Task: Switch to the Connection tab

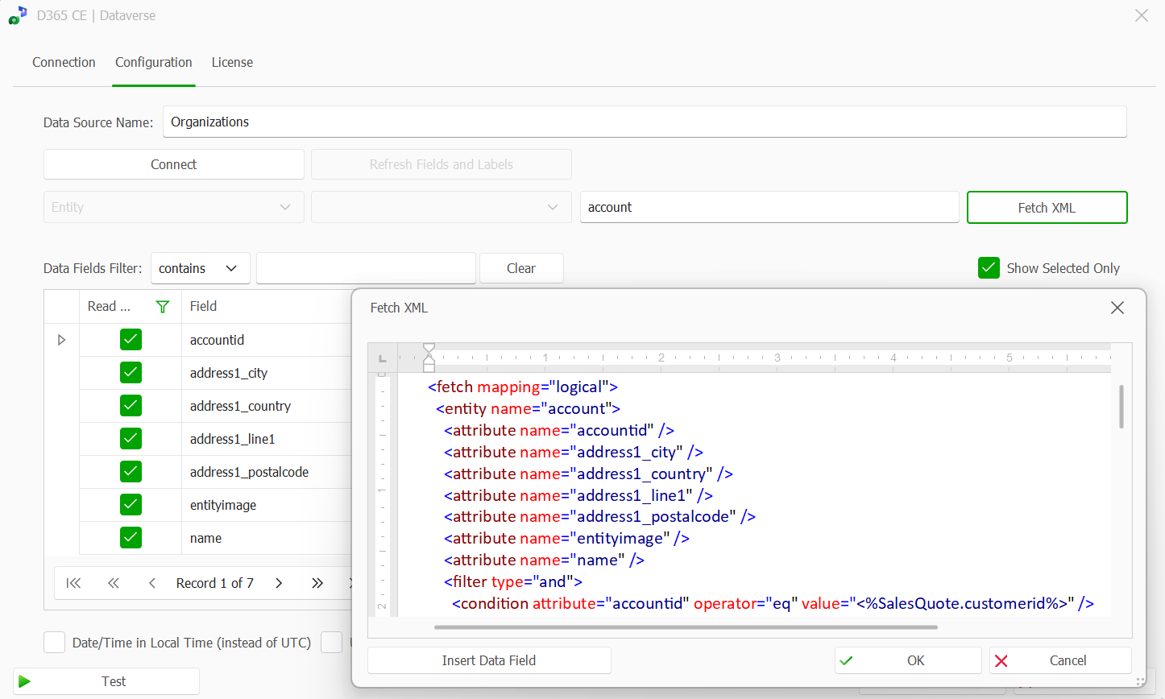Action: [64, 62]
